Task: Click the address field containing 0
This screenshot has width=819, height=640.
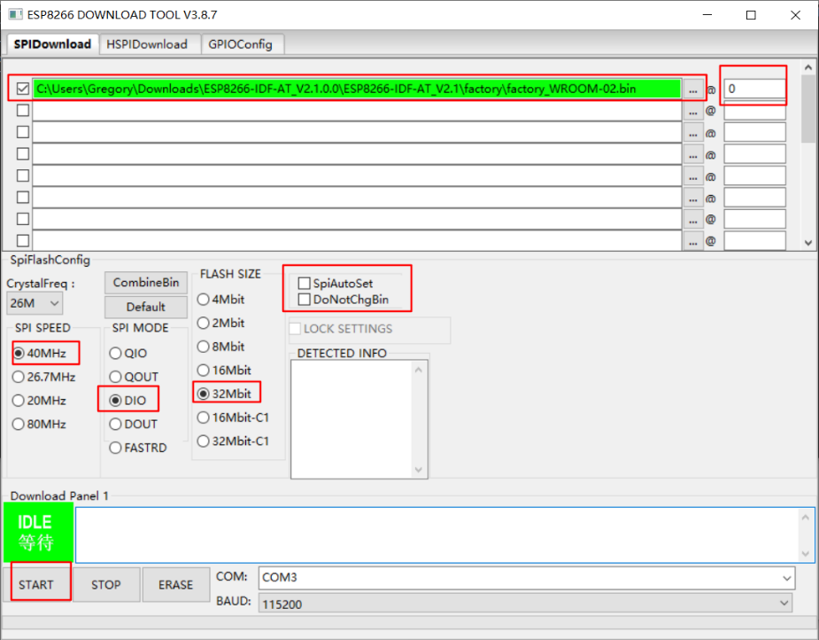Action: pyautogui.click(x=754, y=89)
